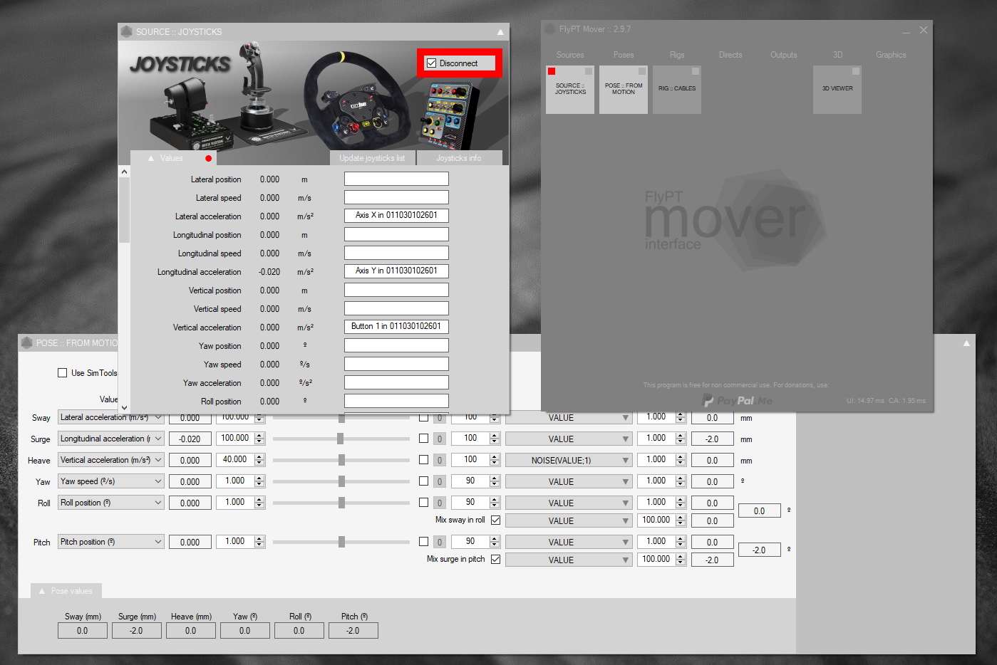Uncheck Mix surge in pitch

[x=495, y=559]
